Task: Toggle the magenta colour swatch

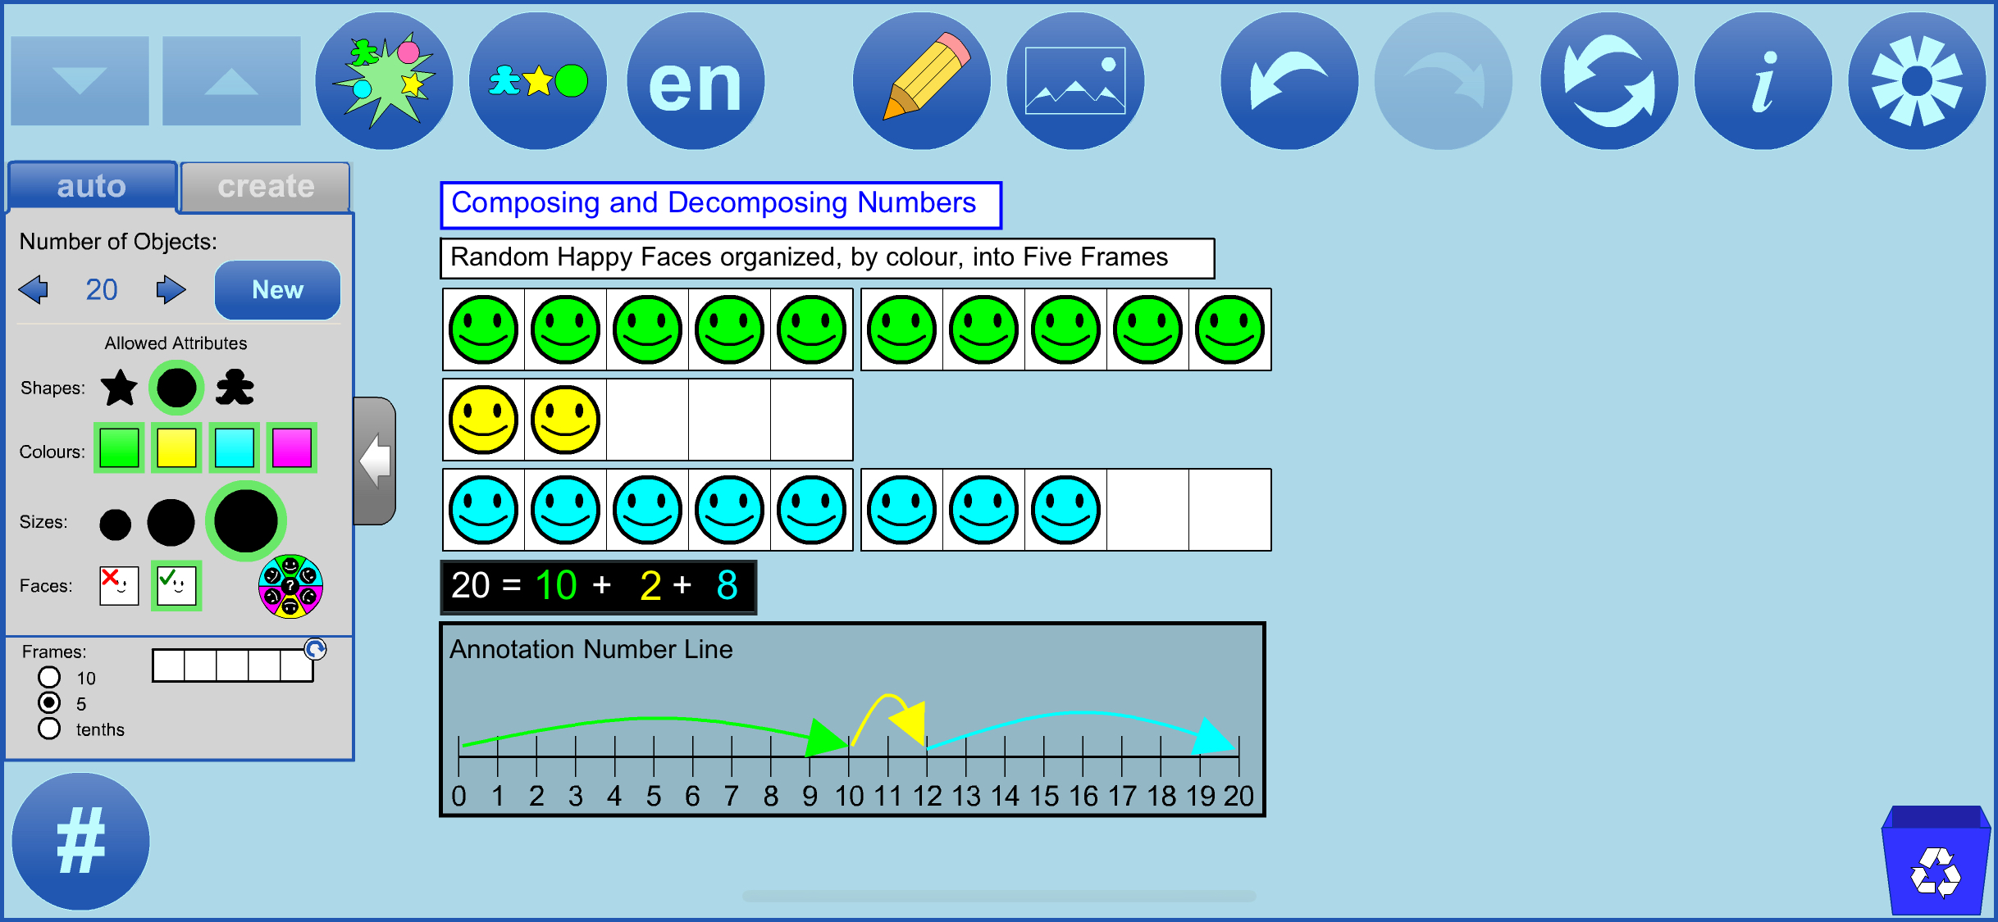Action: click(291, 448)
